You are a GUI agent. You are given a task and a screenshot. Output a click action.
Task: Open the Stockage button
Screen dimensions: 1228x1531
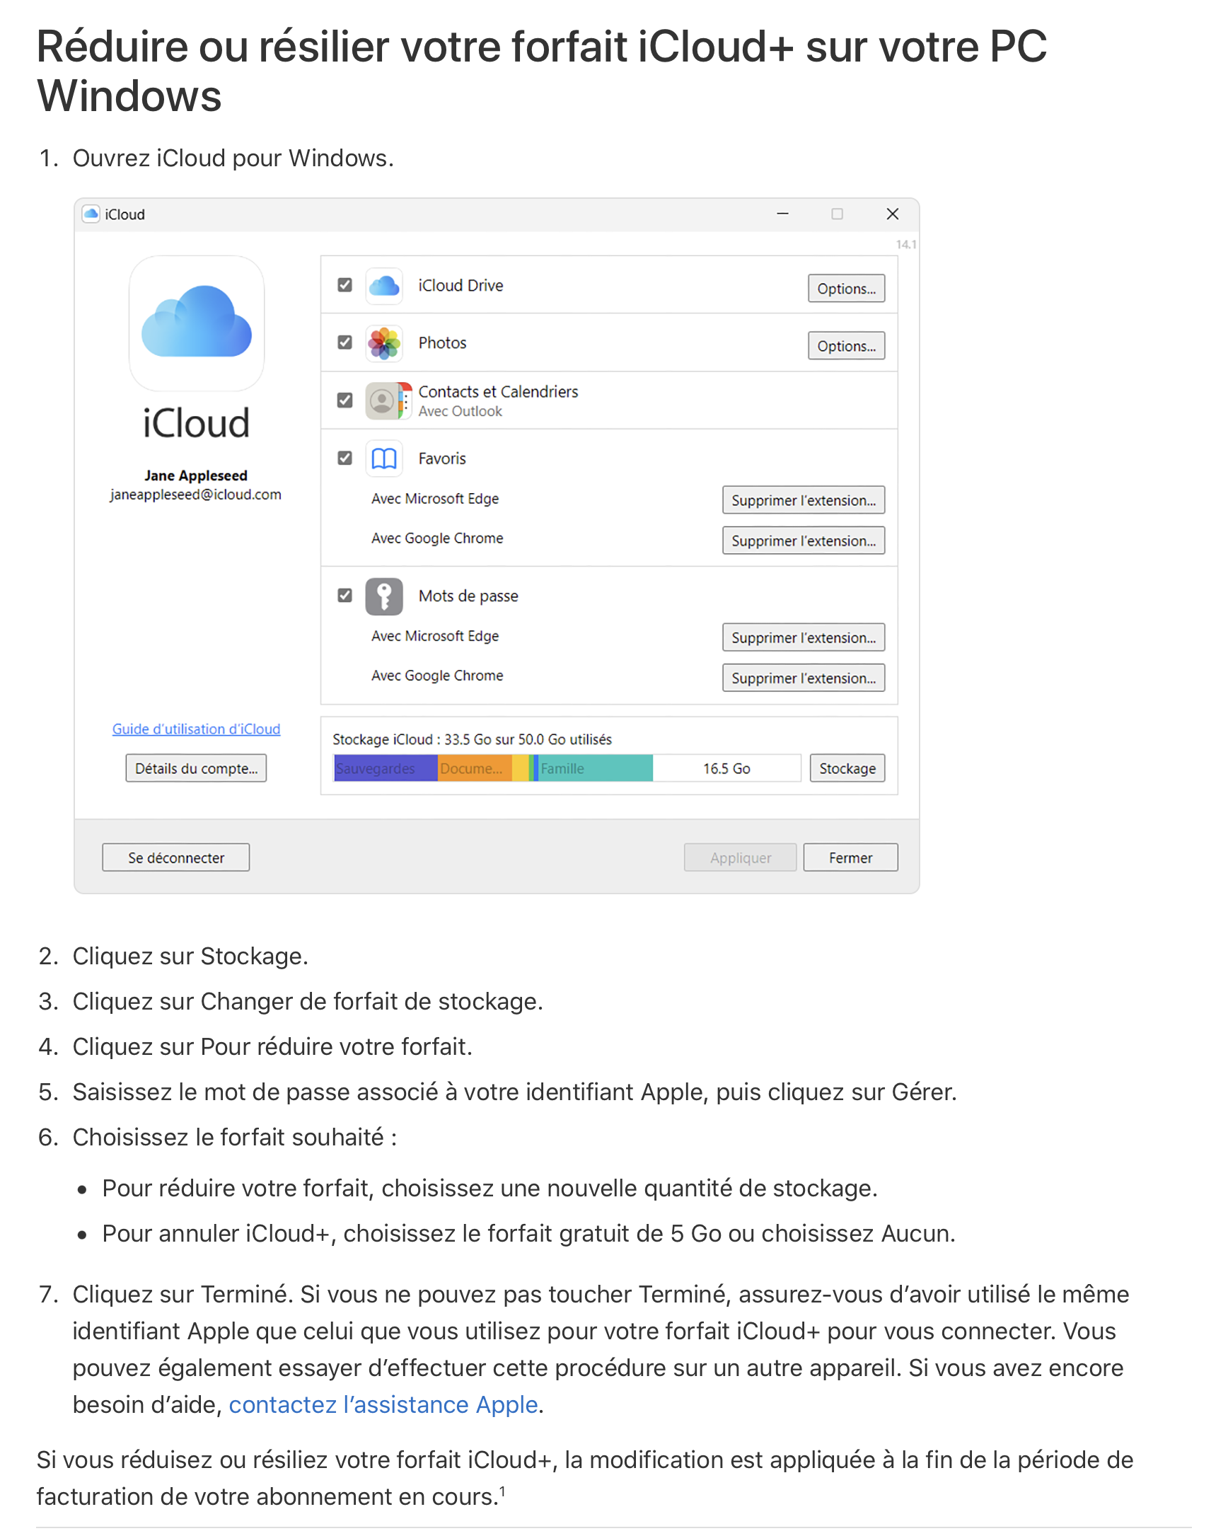coord(847,769)
